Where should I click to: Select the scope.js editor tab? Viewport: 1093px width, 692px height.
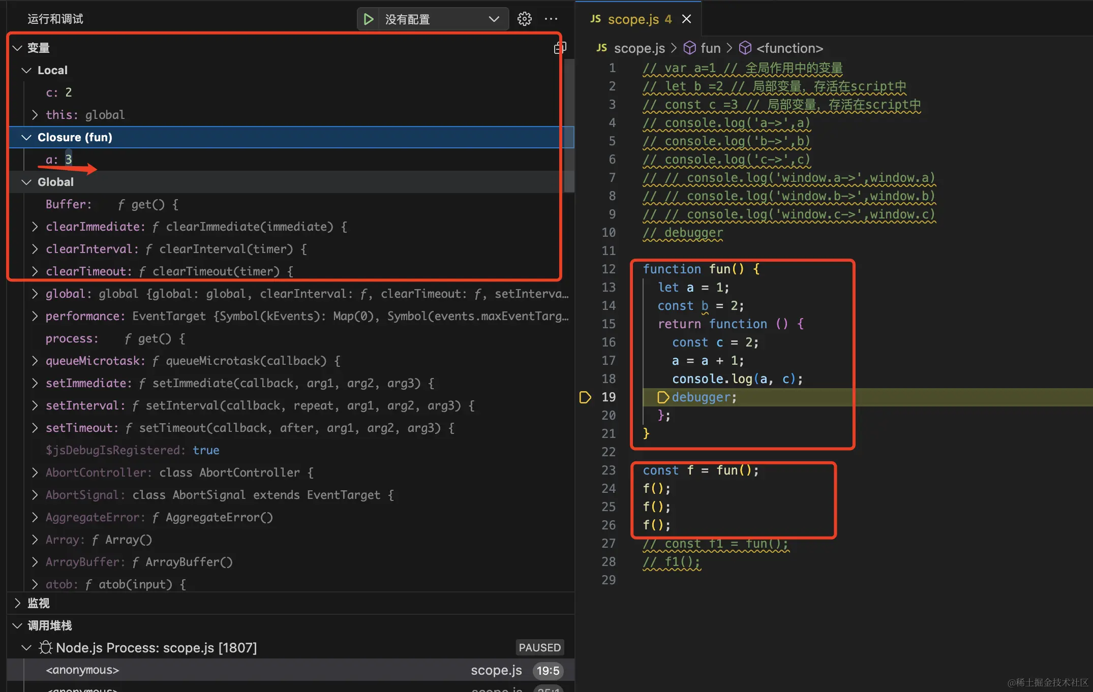pos(633,19)
